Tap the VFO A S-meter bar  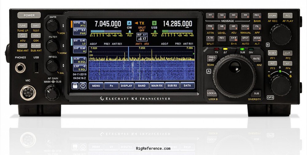106,31
